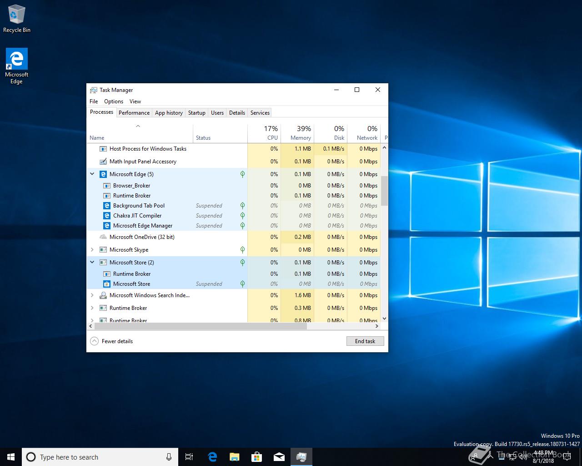Open File Explorer from the taskbar
Viewport: 582px width, 466px height.
234,457
